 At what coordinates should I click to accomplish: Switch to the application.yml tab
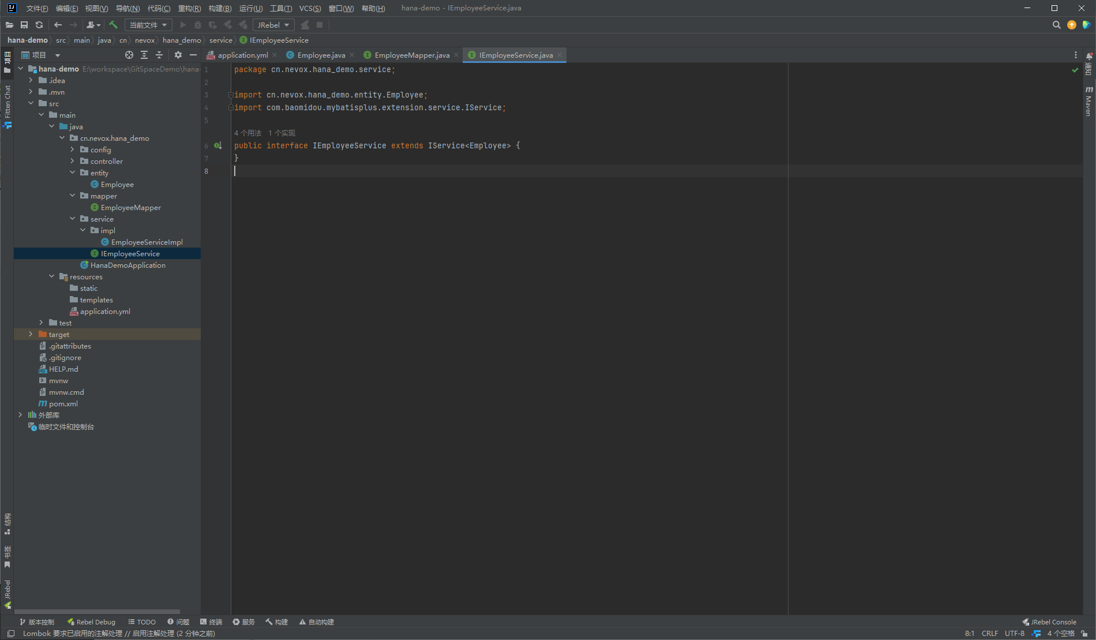242,55
